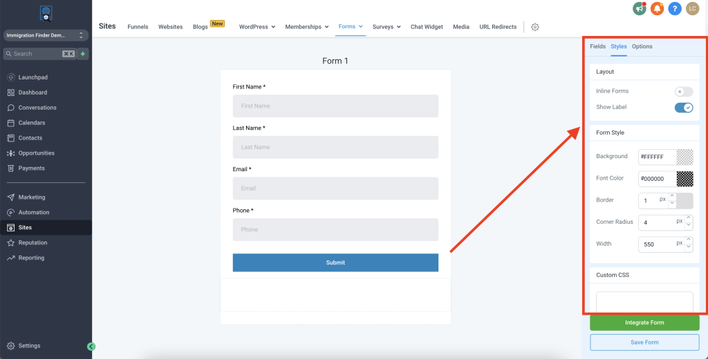Click the Launchpad icon in sidebar
The image size is (708, 359).
click(x=11, y=77)
